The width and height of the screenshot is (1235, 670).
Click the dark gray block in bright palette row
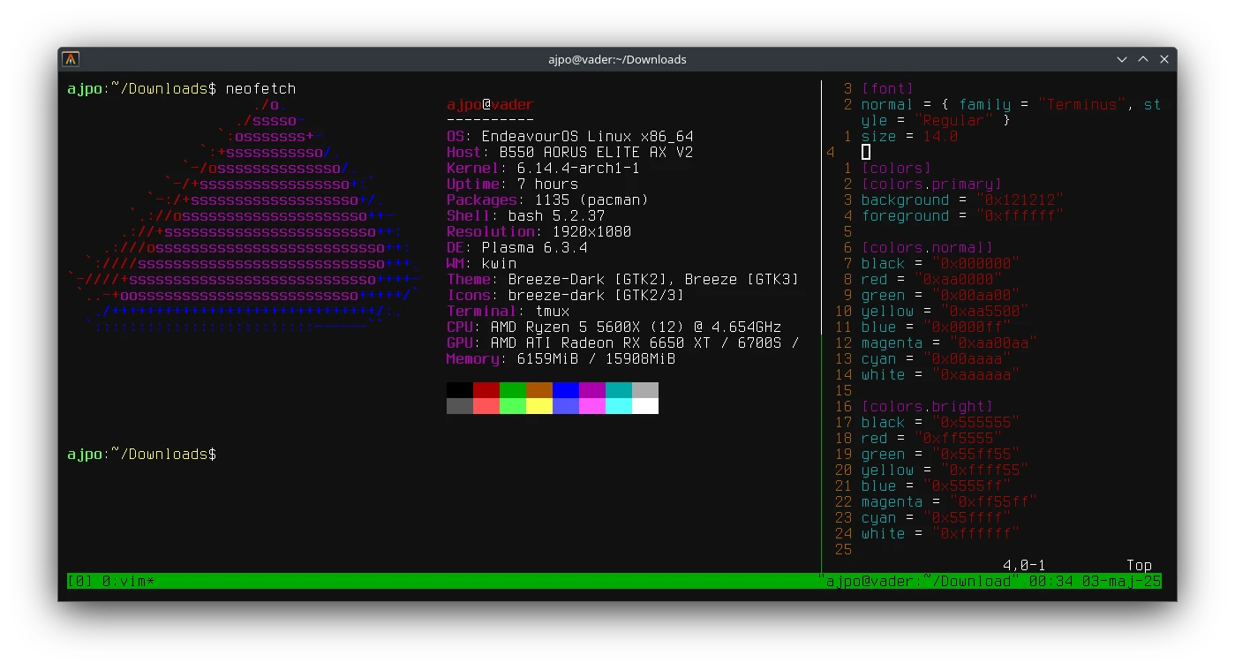point(460,406)
